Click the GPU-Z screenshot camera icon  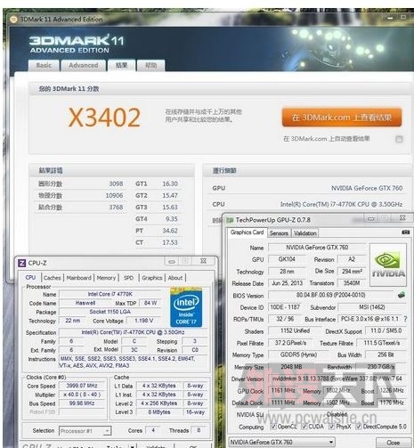pyautogui.click(x=406, y=232)
